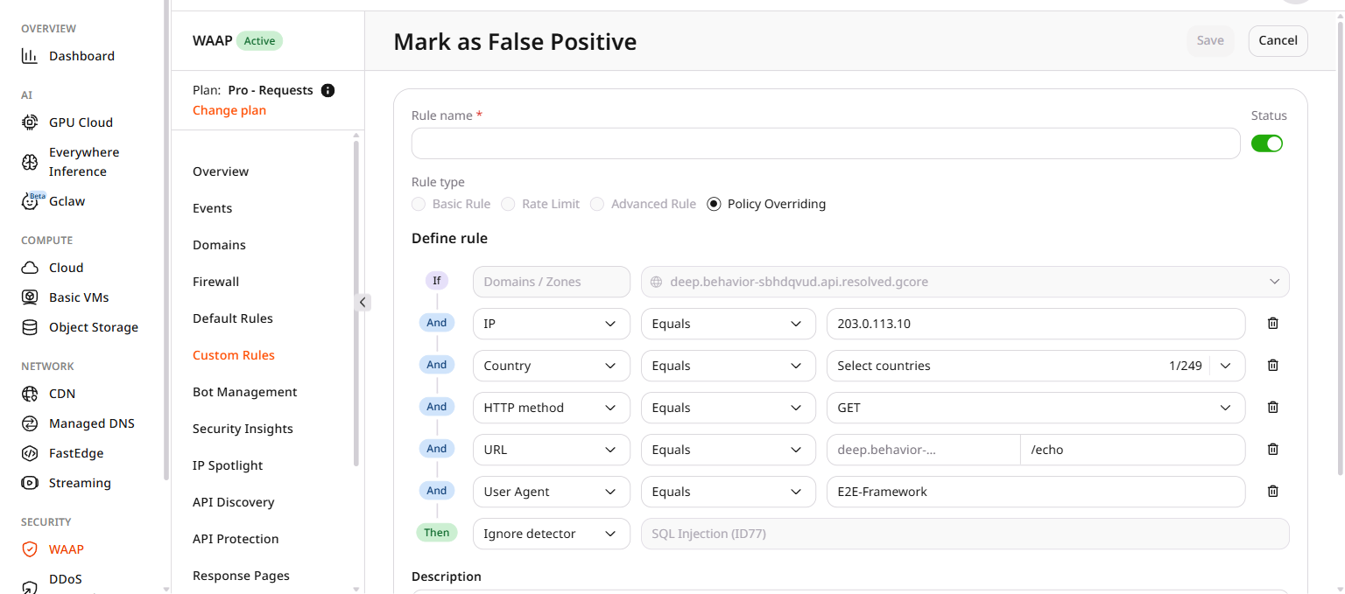Open the IP condition type dropdown
Viewport: 1345px width, 594px height.
(x=552, y=324)
